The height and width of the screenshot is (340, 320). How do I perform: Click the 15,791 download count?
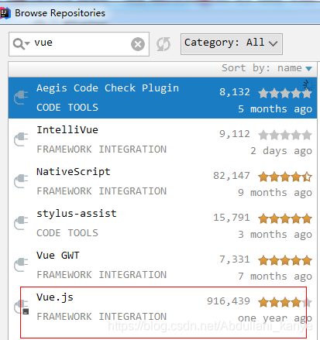[232, 218]
